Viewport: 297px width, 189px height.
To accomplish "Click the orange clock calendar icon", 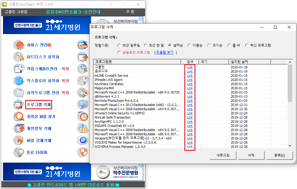I will 83,116.
